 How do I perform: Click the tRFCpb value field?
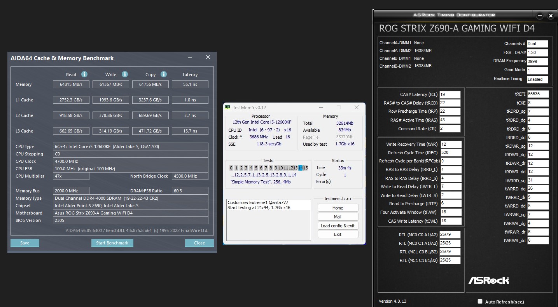451,161
